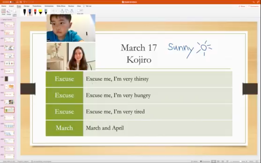Switch to the Slide Show tab

60,6
